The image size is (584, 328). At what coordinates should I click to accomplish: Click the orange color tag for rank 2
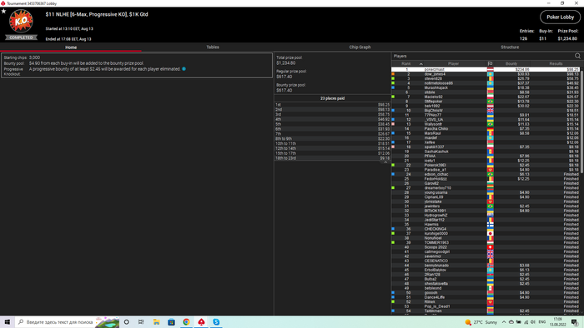tap(393, 74)
